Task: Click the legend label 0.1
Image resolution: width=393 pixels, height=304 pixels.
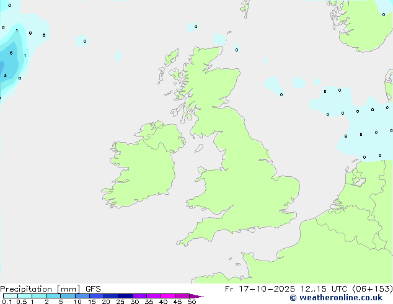Action: pyautogui.click(x=7, y=302)
